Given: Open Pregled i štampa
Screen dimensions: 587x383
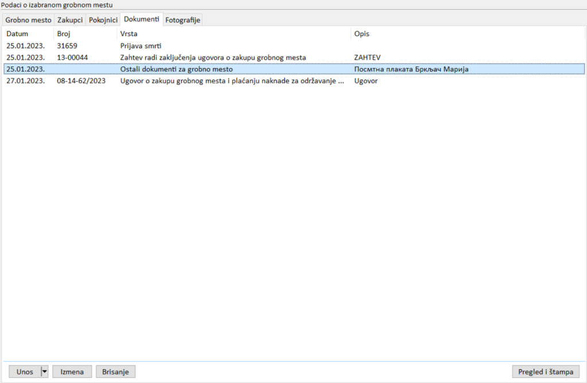Looking at the screenshot, I should (545, 372).
